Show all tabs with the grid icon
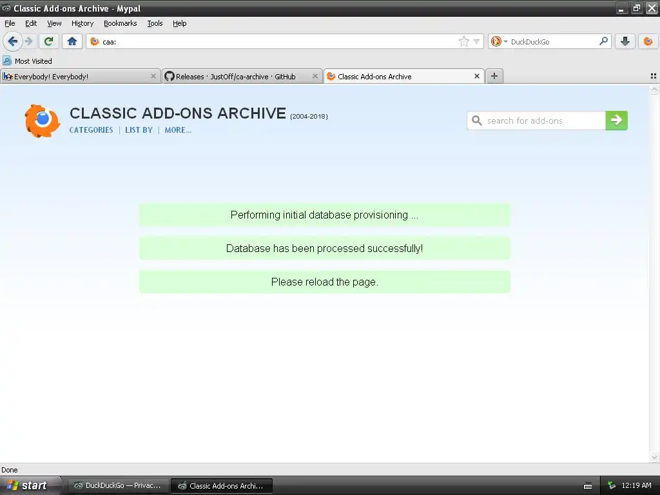660x495 pixels. point(654,76)
